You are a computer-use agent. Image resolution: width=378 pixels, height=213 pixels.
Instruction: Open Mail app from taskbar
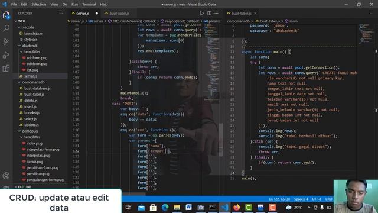(x=141, y=207)
